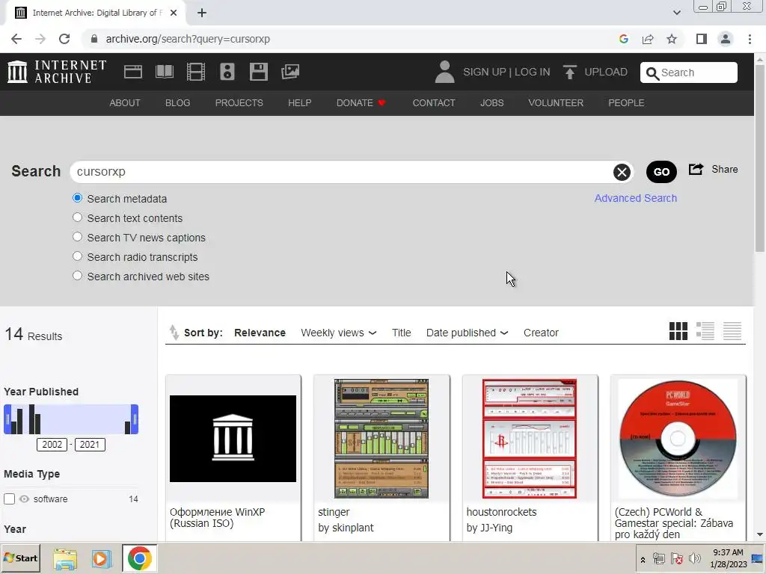Open the Video film strip icon
Image resolution: width=766 pixels, height=574 pixels.
[x=195, y=72]
